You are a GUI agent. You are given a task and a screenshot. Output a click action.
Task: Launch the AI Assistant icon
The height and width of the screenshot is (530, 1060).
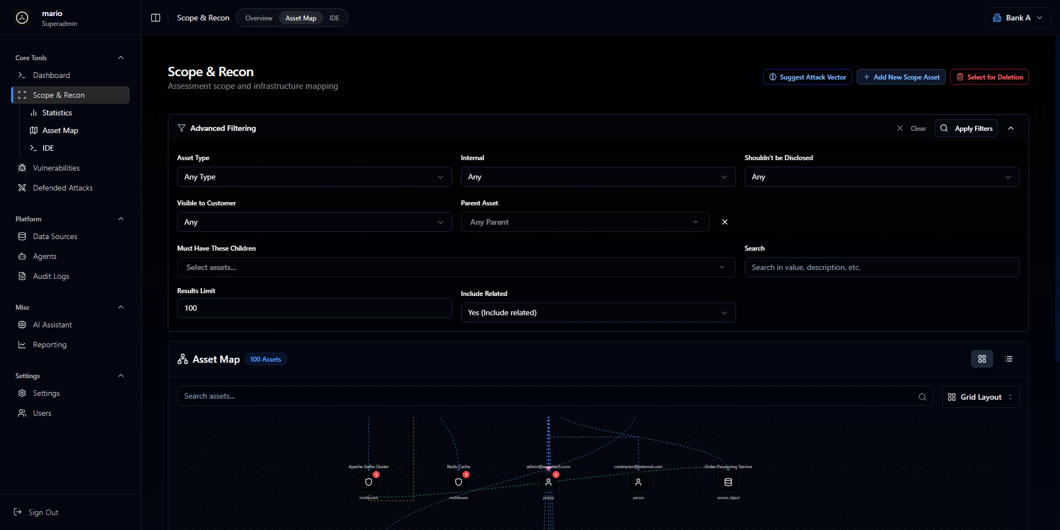click(22, 325)
